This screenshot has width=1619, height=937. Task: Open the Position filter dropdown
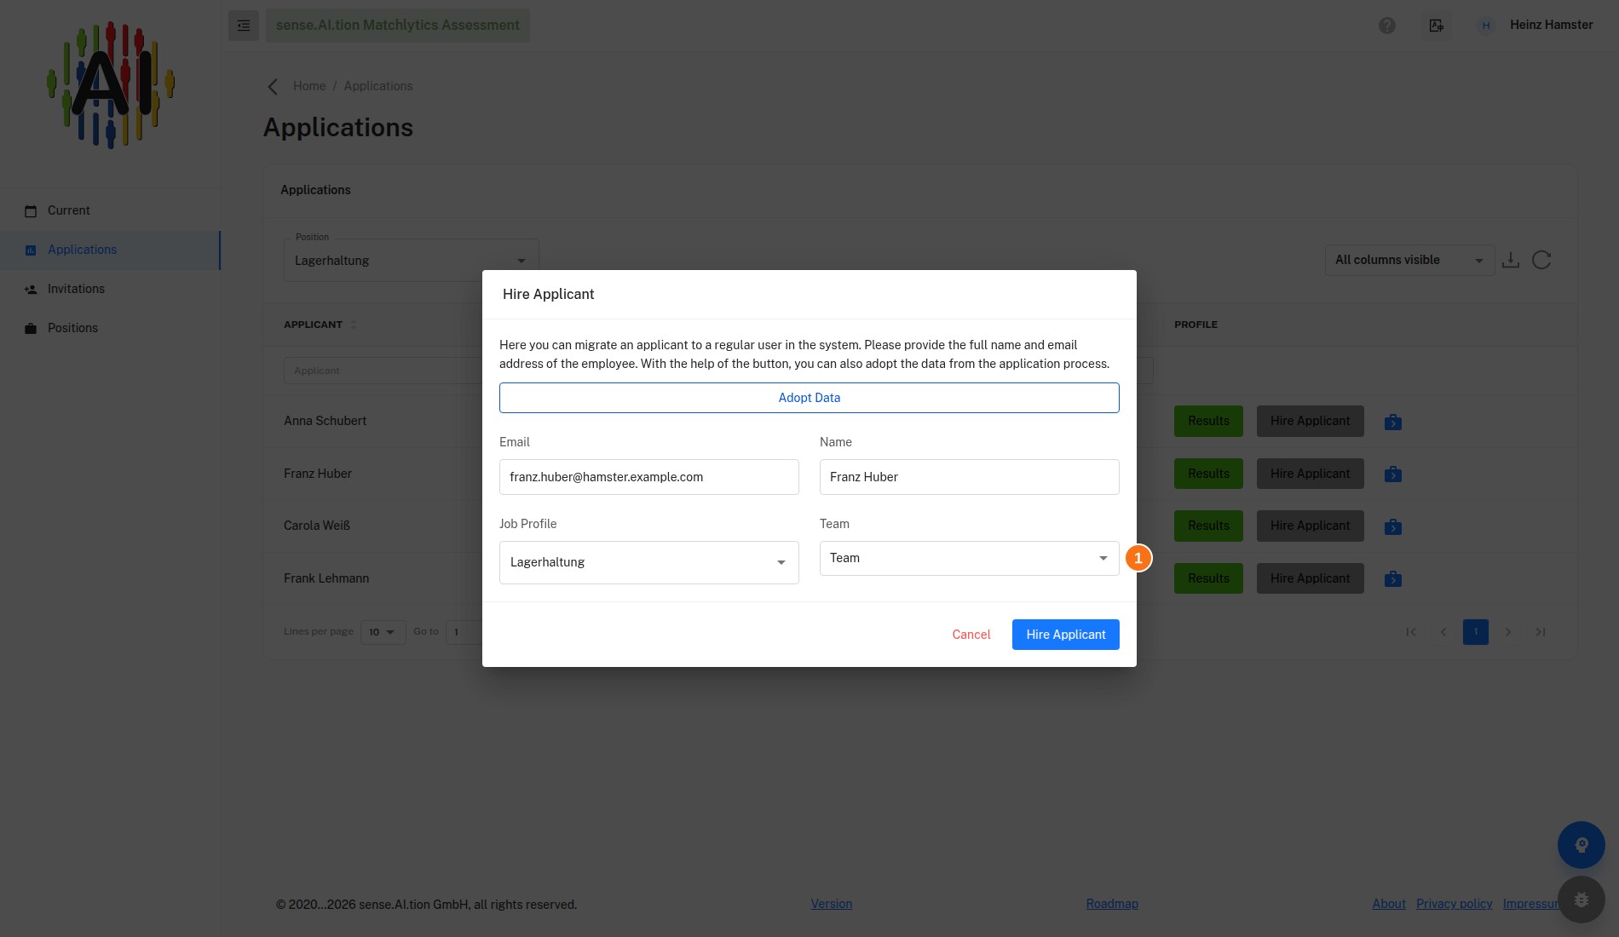[x=412, y=261]
